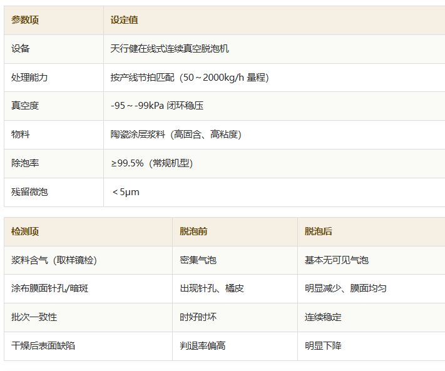Click the ＜5μm residual bubble value
The height and width of the screenshot is (371, 445).
[125, 192]
